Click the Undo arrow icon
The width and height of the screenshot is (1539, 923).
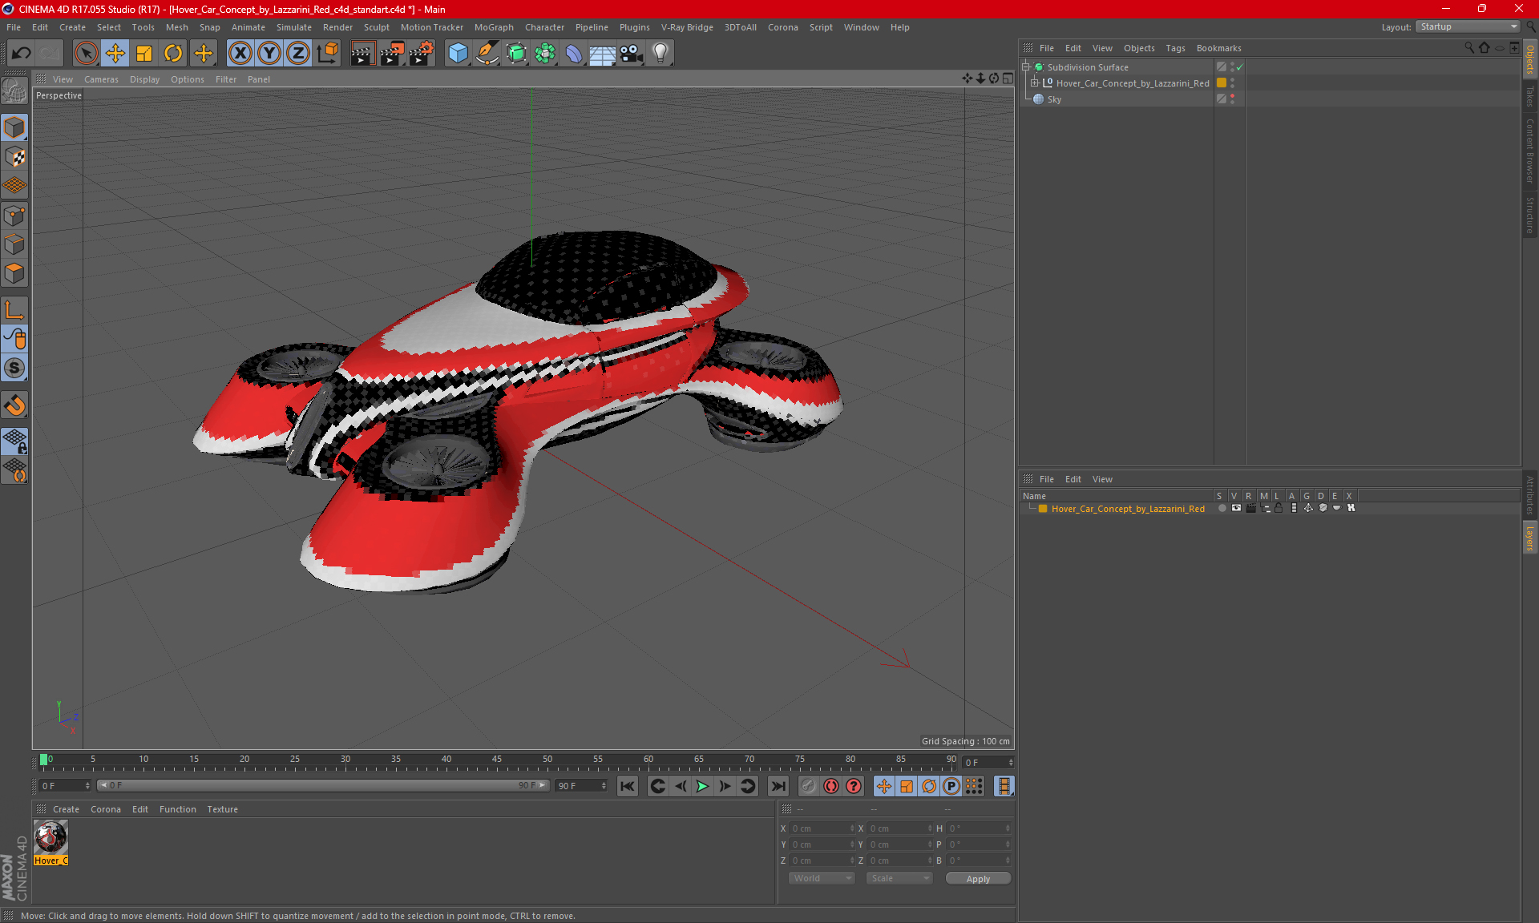21,54
